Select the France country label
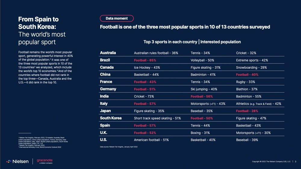Viewport: 301px width, 169px height. coord(106,82)
